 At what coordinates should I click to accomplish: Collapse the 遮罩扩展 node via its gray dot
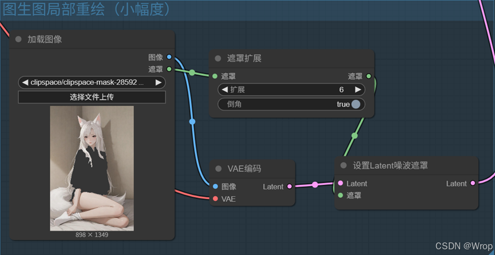click(x=218, y=58)
